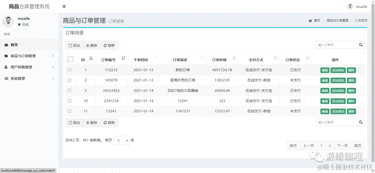Click the dashboard icon beside 首页 in sidebar

click(6, 45)
